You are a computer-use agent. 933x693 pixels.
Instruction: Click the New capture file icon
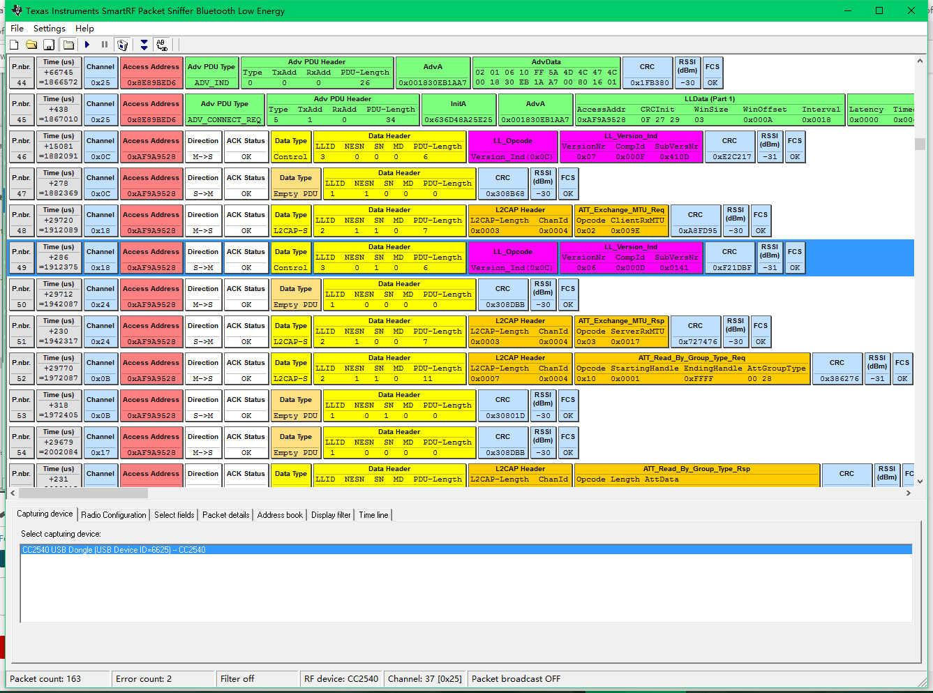coord(14,45)
